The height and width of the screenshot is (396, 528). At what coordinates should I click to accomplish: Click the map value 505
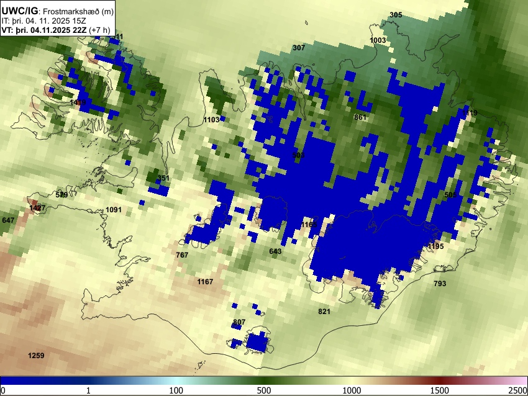pos(450,195)
